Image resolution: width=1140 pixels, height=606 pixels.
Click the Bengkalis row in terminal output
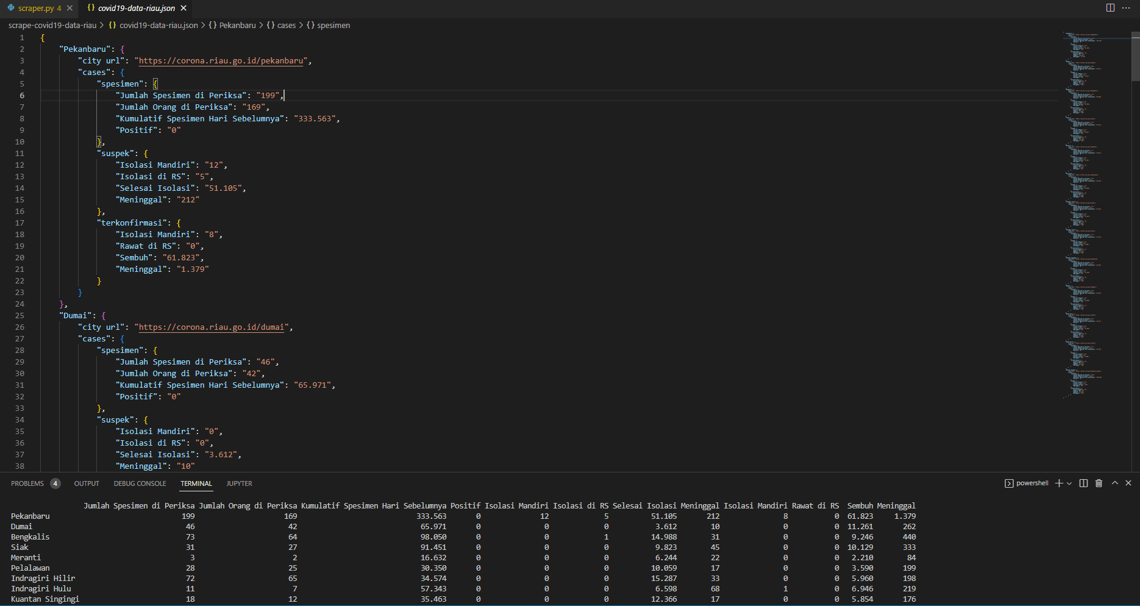point(463,537)
